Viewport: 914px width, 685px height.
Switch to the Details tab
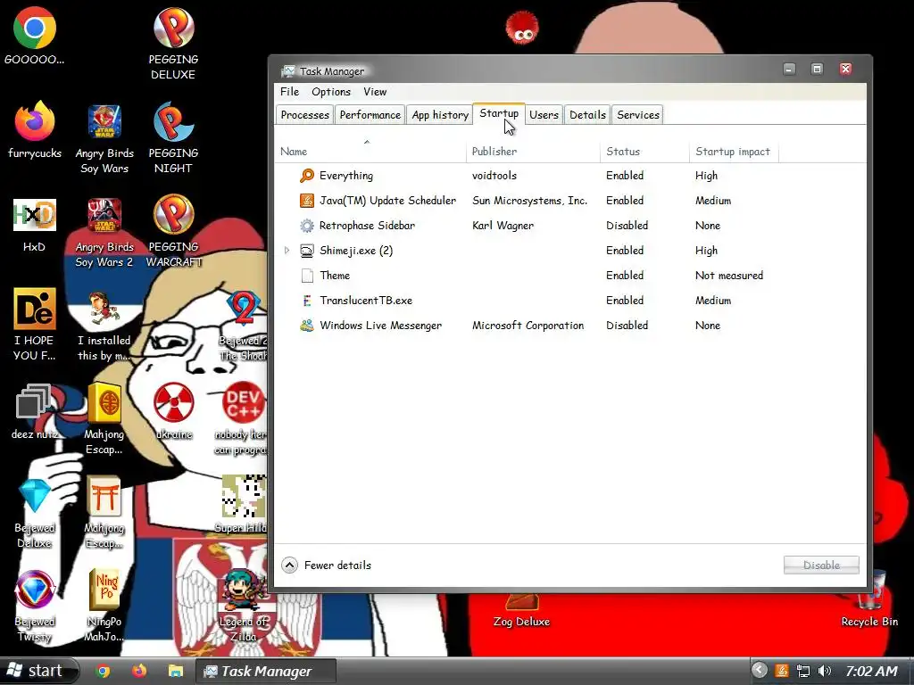coord(587,115)
